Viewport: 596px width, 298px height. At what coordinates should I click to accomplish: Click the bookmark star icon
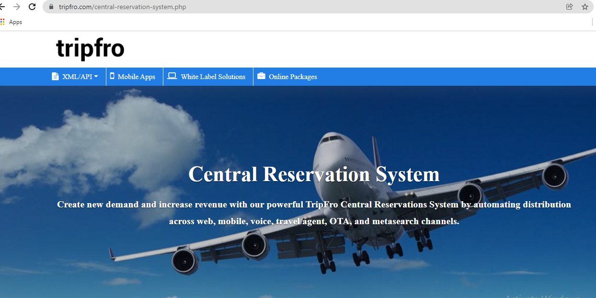pos(585,7)
